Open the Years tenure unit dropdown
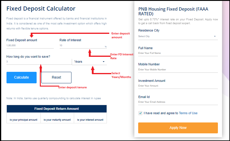The height and width of the screenshot is (141, 230). click(x=89, y=62)
